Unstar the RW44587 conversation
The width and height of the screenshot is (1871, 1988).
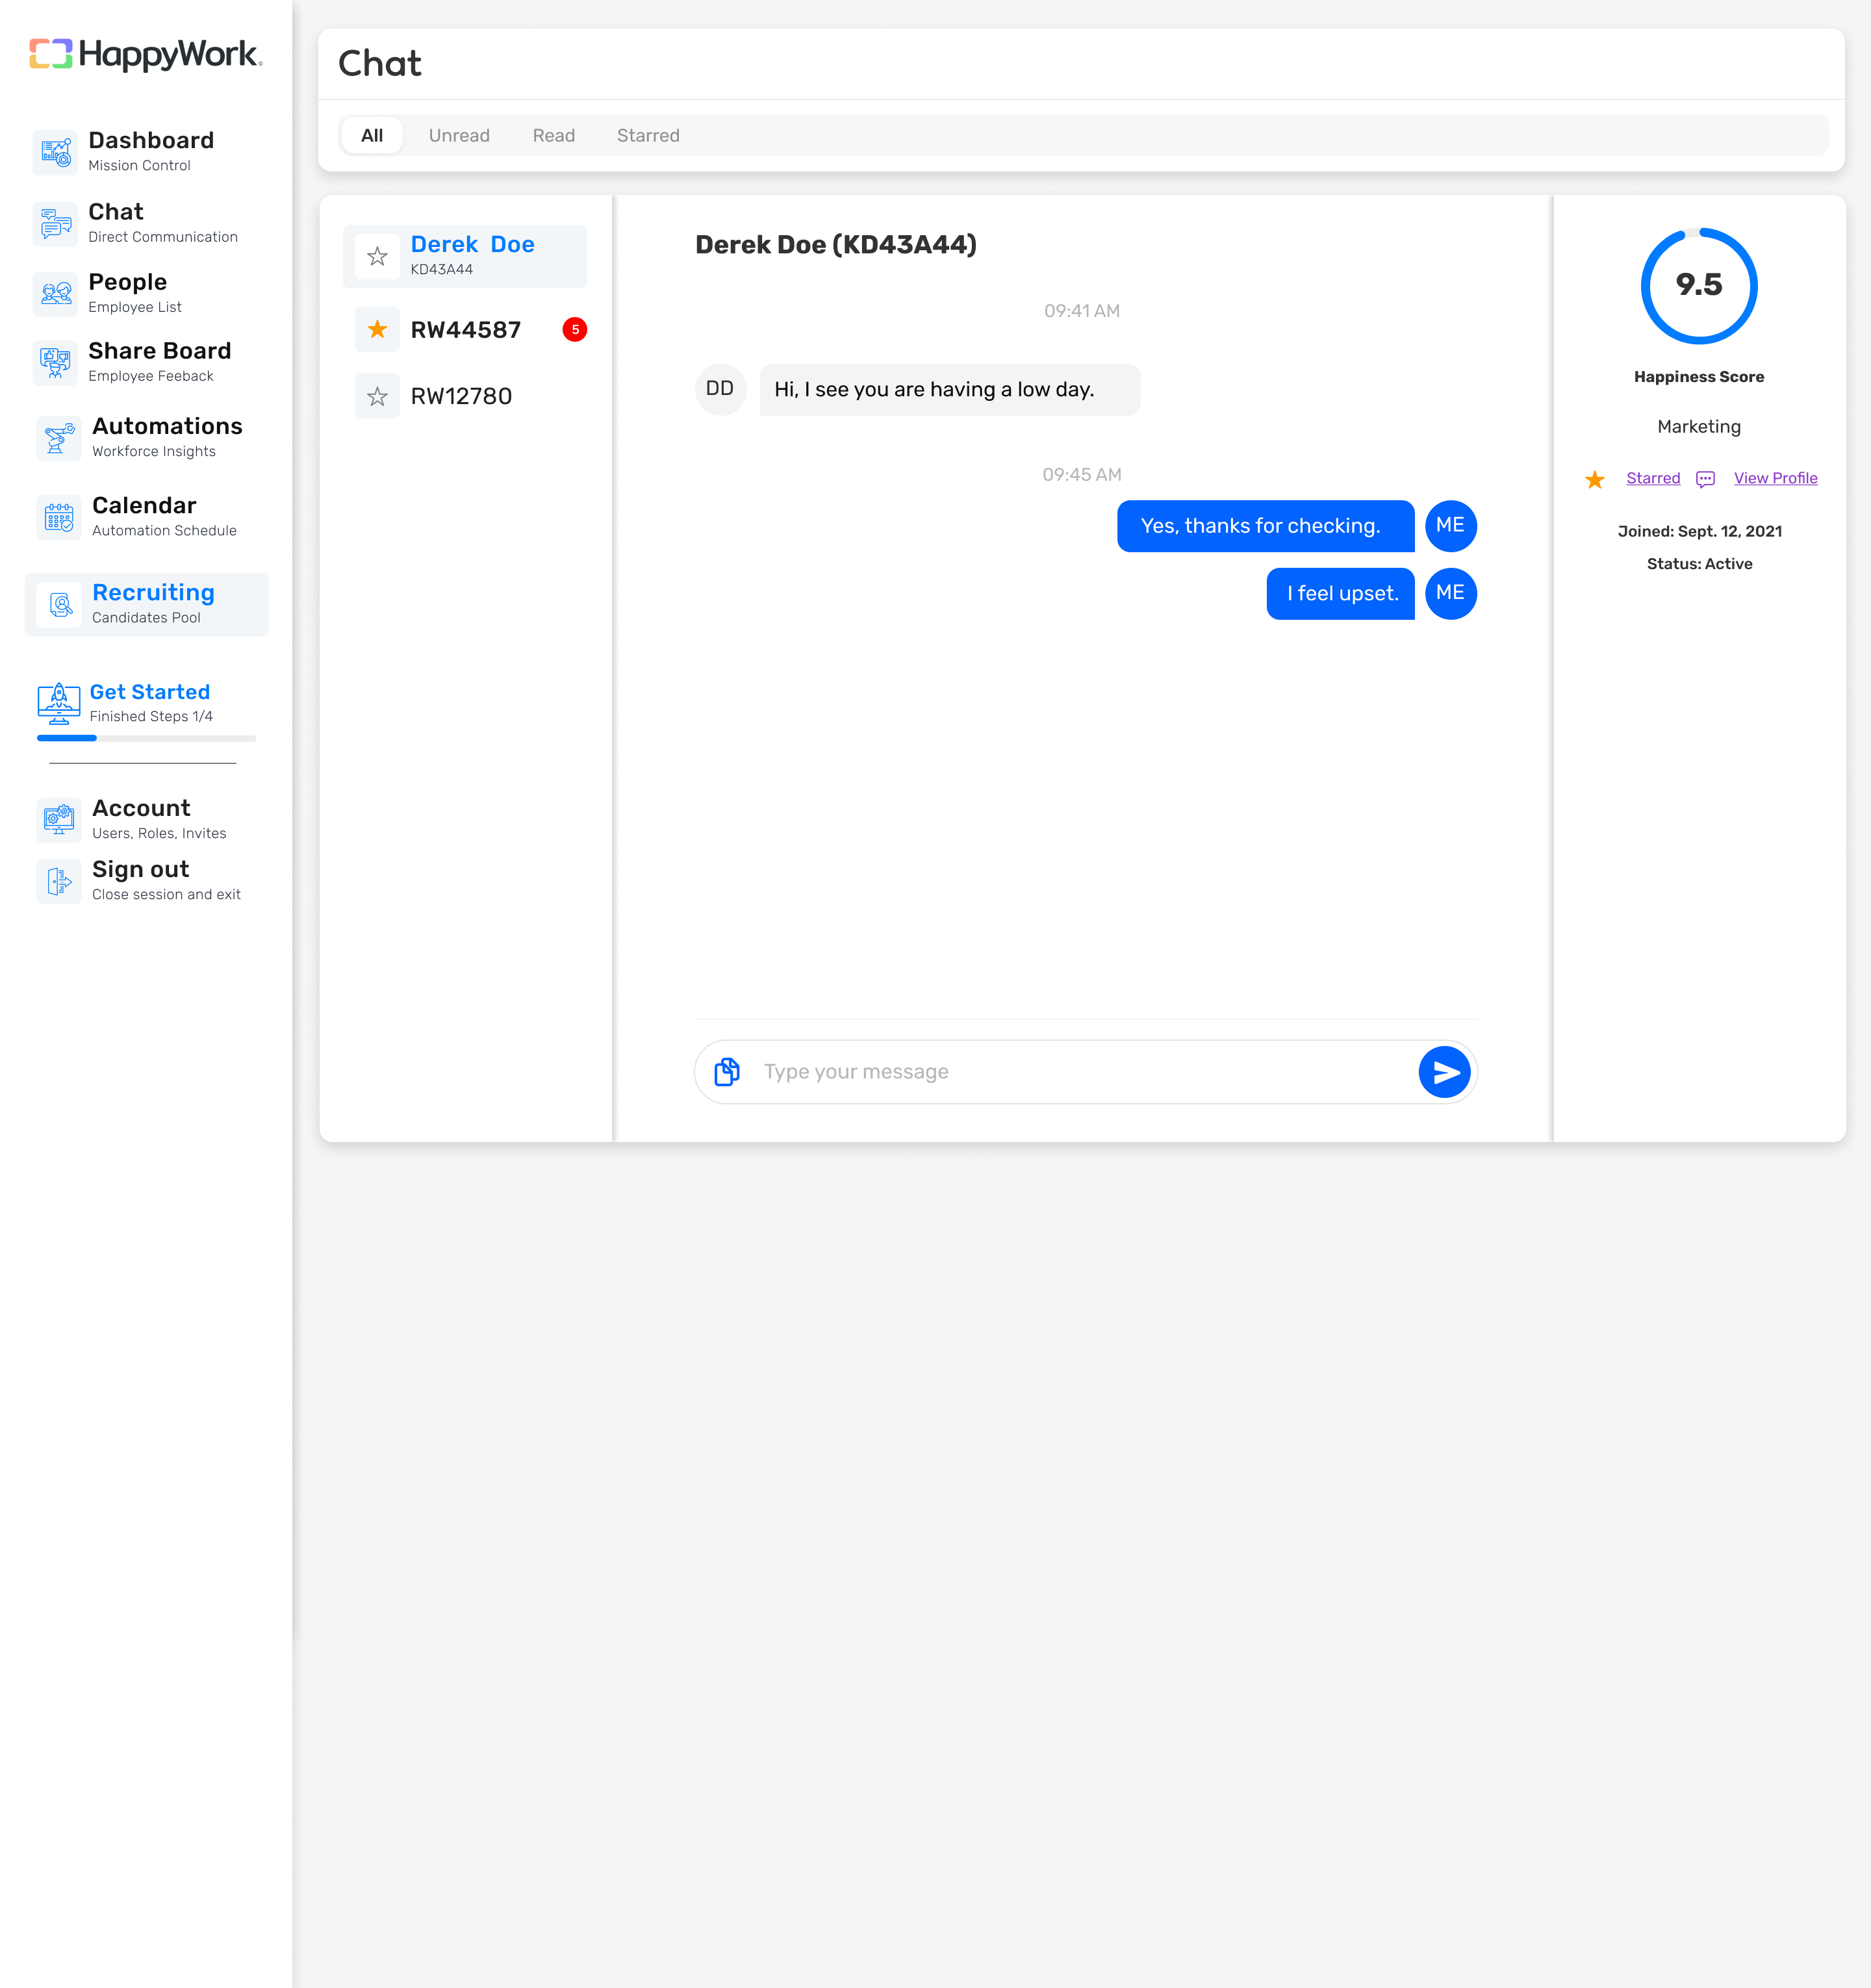(377, 329)
